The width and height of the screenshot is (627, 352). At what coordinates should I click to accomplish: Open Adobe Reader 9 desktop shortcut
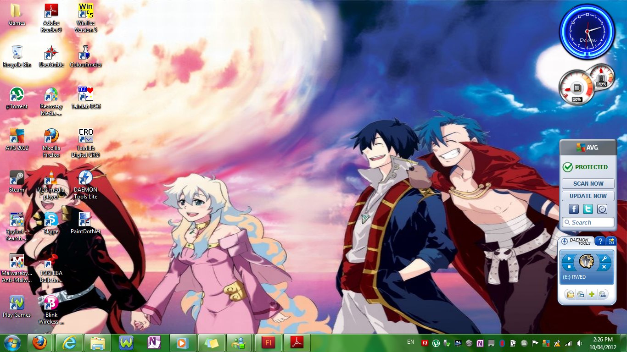pos(51,18)
